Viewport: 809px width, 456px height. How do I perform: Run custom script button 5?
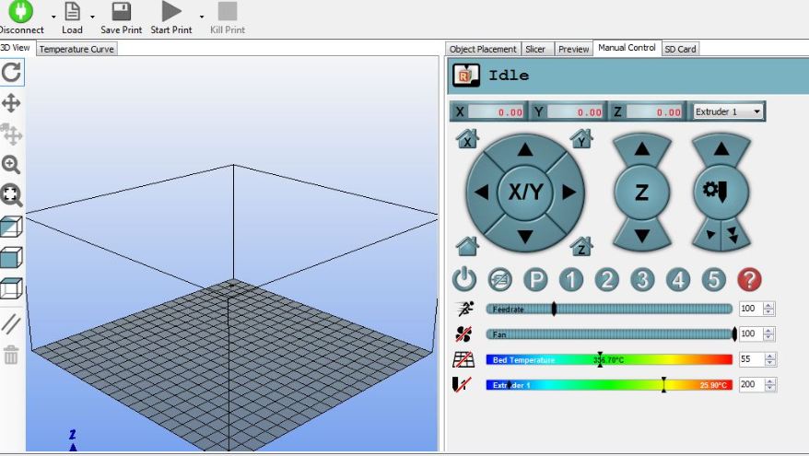[x=713, y=280]
